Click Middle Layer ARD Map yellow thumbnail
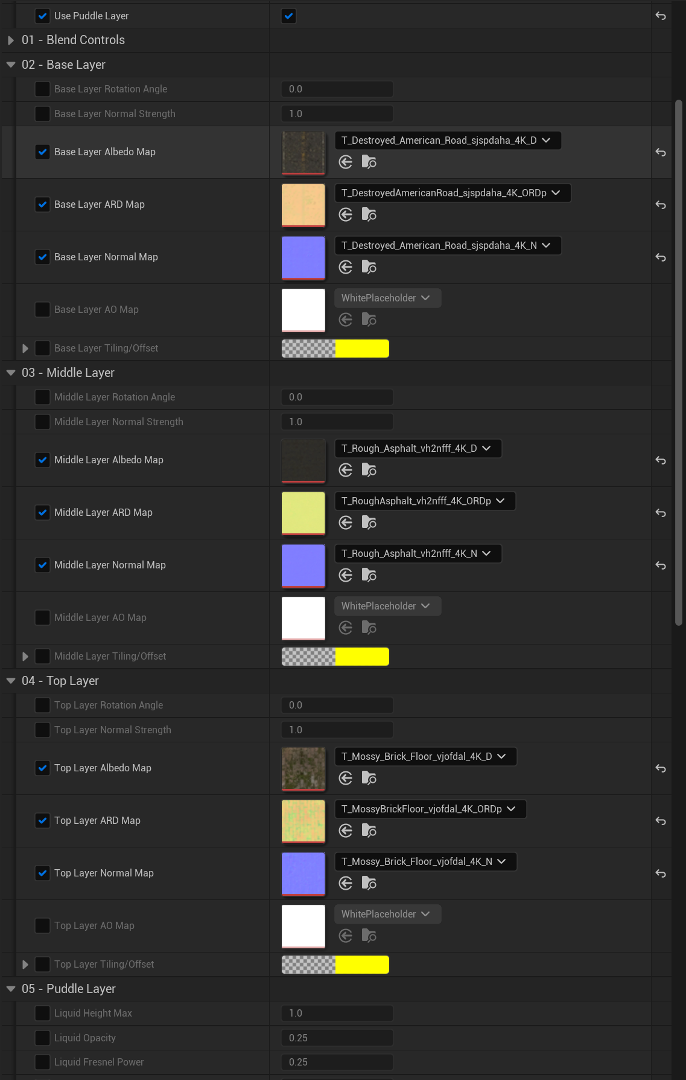This screenshot has width=686, height=1080. [303, 513]
